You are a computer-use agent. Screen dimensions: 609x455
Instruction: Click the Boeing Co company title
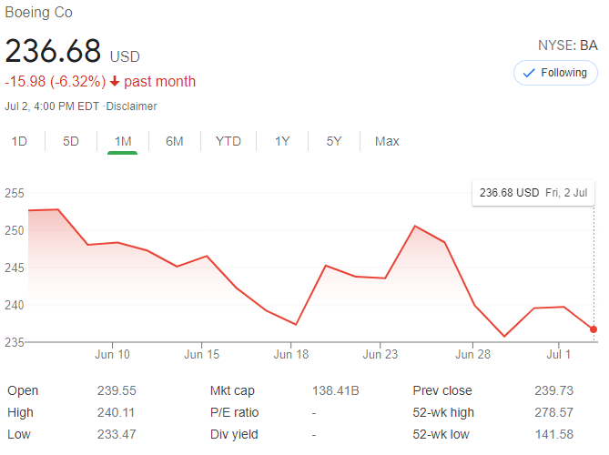(x=38, y=13)
